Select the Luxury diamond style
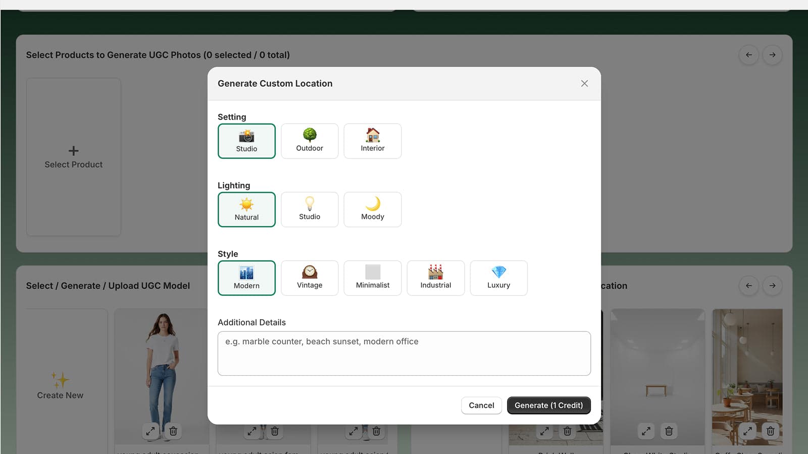The image size is (808, 454). point(498,278)
